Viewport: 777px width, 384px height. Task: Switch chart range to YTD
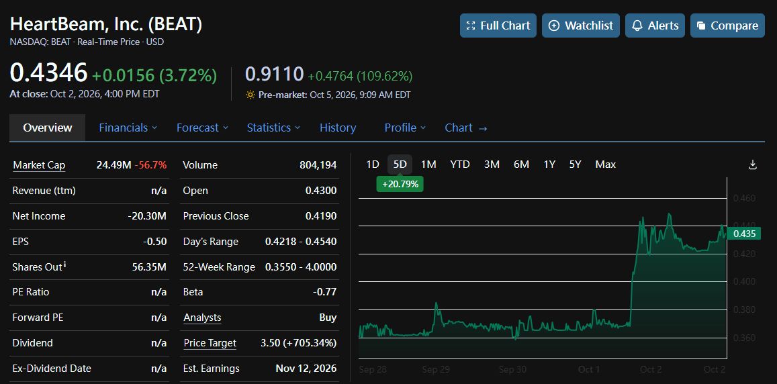(460, 164)
